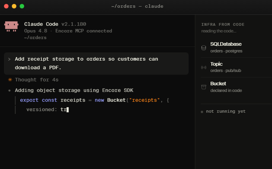This screenshot has width=272, height=169.
Task: Click the 'Claude Code' title text
Action: pyautogui.click(x=41, y=24)
